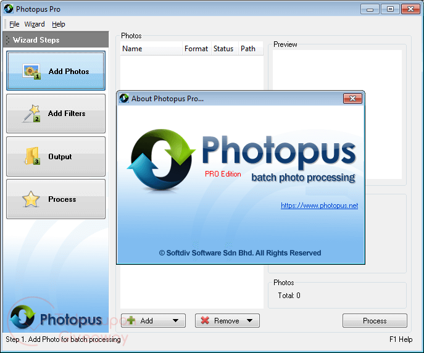This screenshot has height=353, width=424.
Task: Open the Help menu
Action: point(59,24)
